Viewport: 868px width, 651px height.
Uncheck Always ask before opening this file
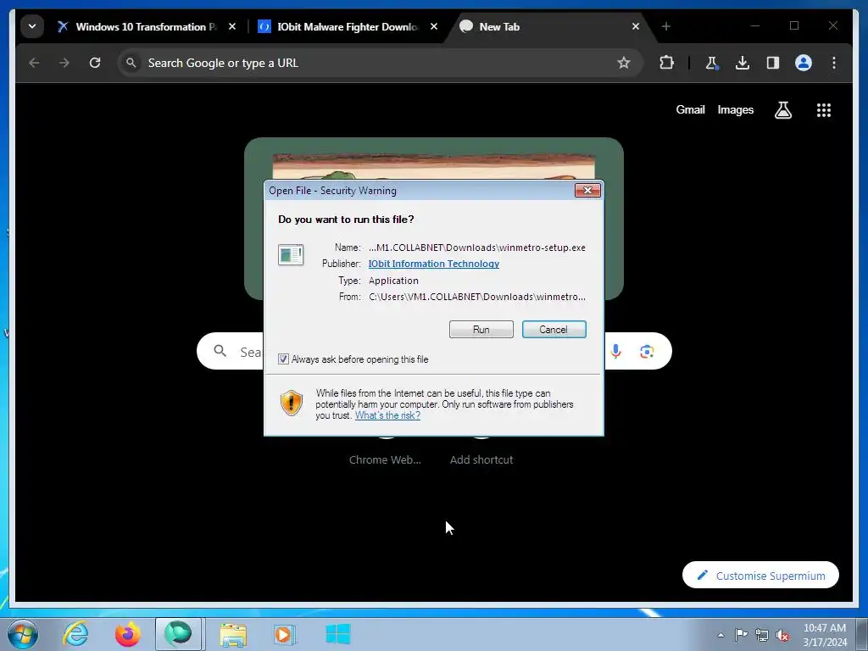(x=283, y=359)
